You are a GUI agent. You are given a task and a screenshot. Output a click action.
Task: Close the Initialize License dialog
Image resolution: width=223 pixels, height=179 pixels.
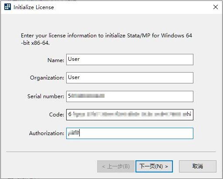pos(216,7)
